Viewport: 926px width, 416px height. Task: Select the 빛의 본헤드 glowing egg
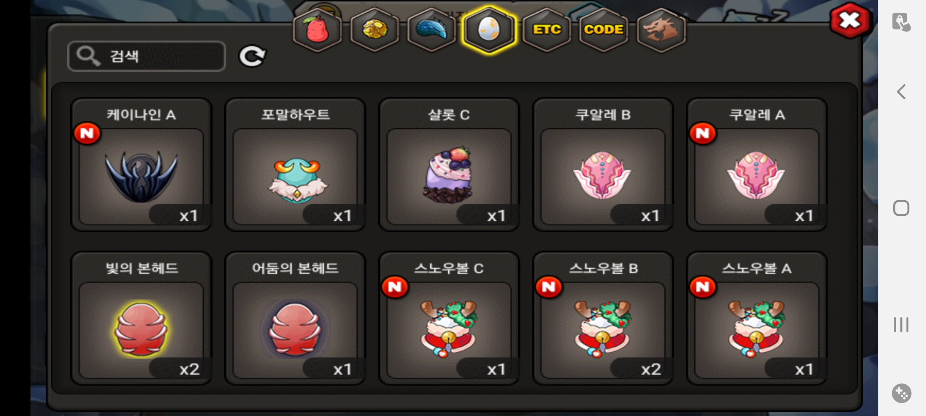click(x=141, y=319)
